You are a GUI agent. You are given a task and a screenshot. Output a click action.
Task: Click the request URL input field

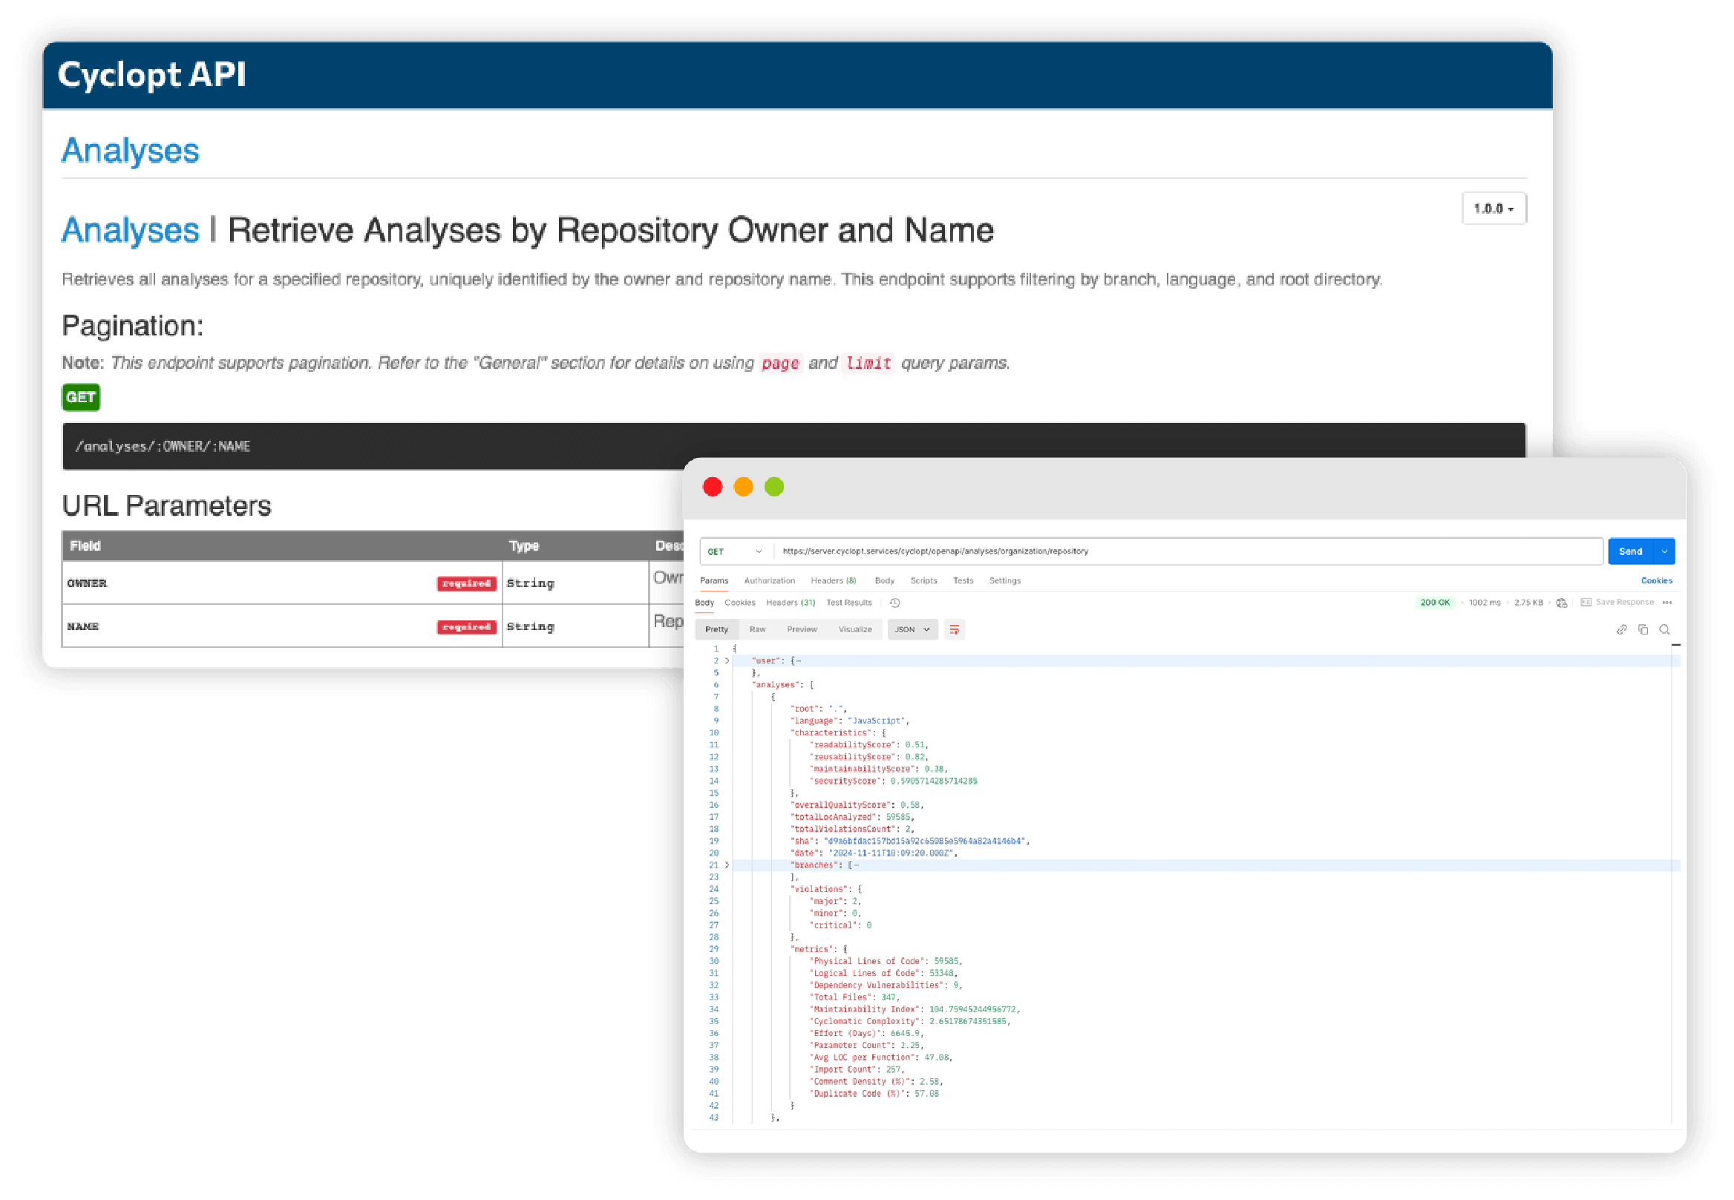click(x=1188, y=551)
